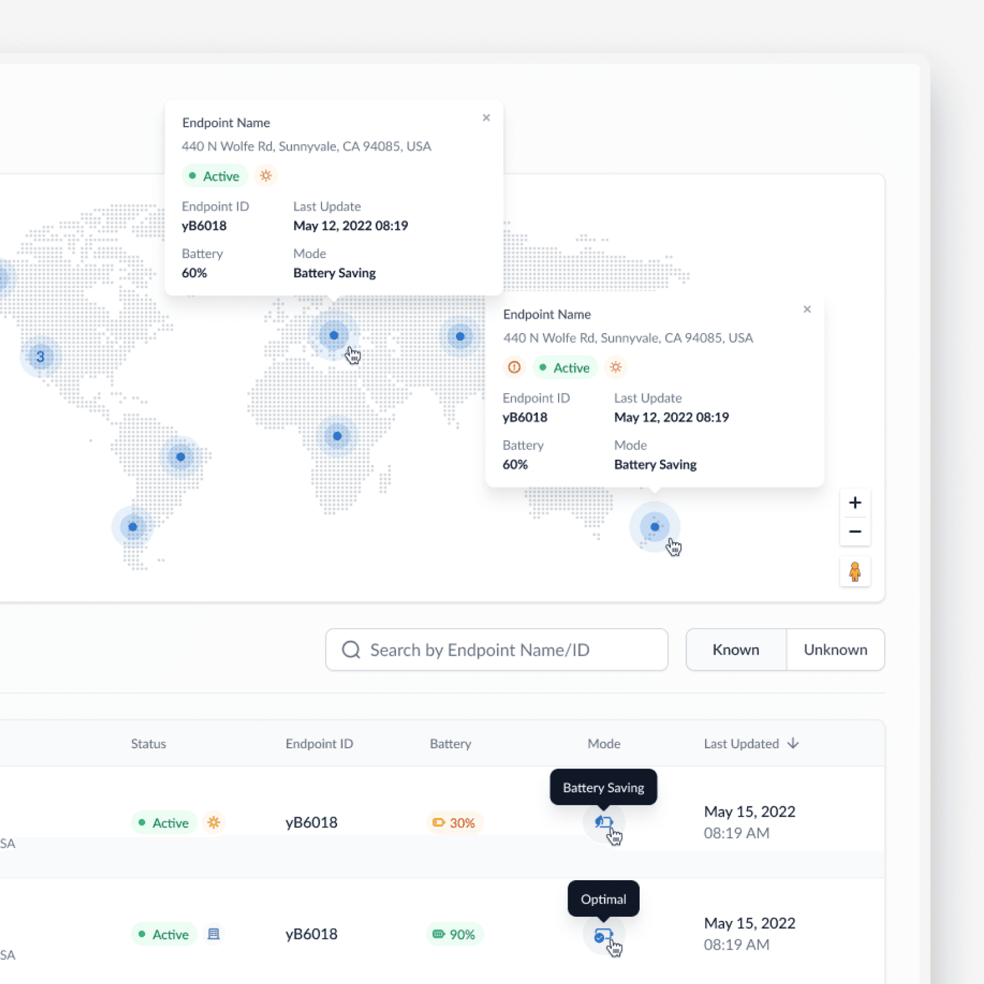Click the sun icon in 30% battery row
This screenshot has width=984, height=984.
click(x=214, y=822)
